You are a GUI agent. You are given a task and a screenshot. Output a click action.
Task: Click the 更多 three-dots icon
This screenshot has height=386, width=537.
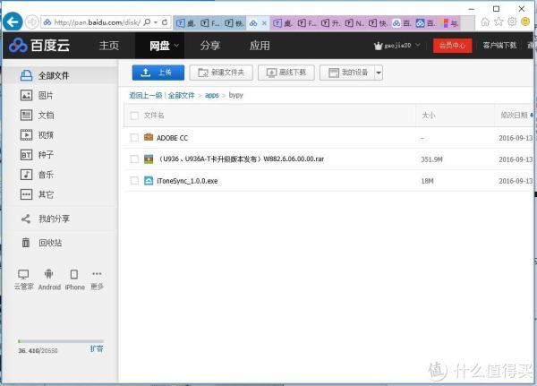(97, 273)
